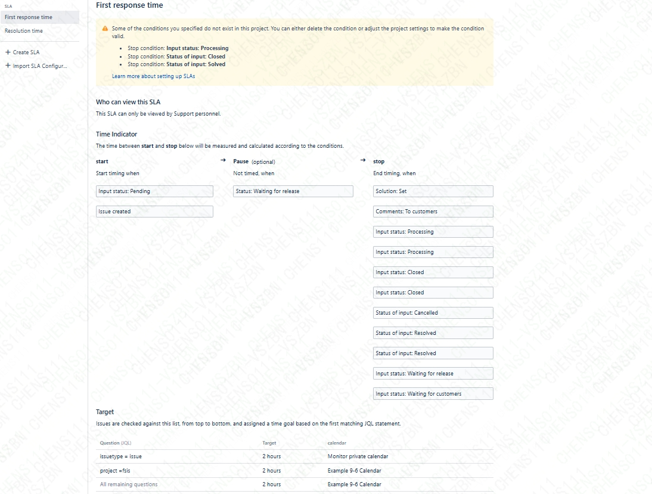This screenshot has height=494, width=652.
Task: Select stop condition Solution: Set
Action: point(433,191)
